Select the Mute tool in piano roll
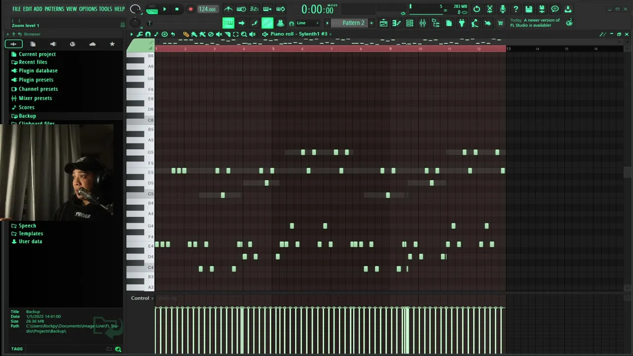Screen dimensions: 633x356 click(x=219, y=34)
